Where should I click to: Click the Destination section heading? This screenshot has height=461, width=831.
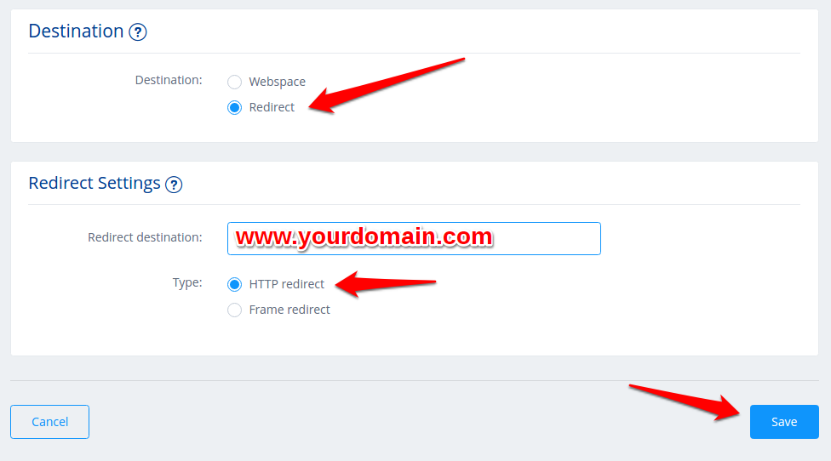pyautogui.click(x=76, y=31)
